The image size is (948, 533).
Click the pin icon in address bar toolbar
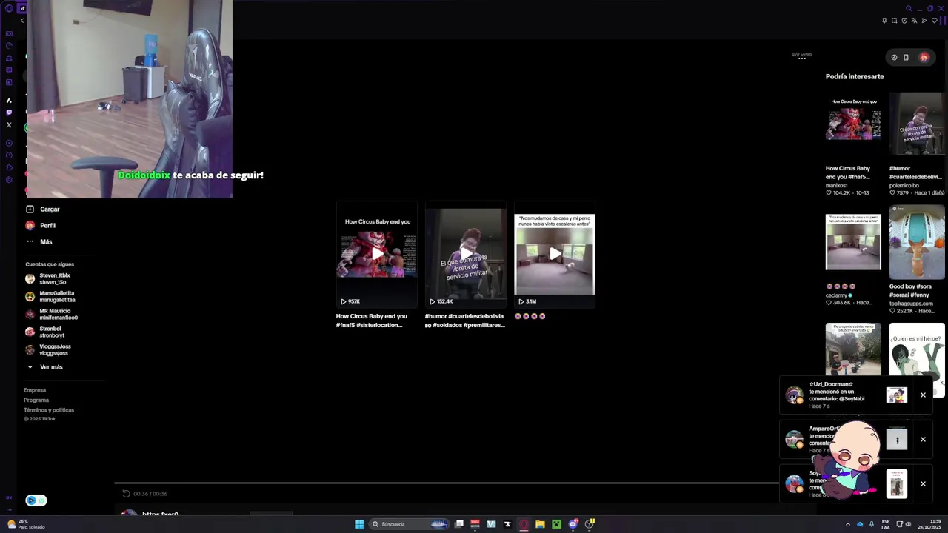click(884, 21)
